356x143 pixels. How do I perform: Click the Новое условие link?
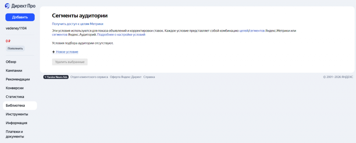click(67, 52)
